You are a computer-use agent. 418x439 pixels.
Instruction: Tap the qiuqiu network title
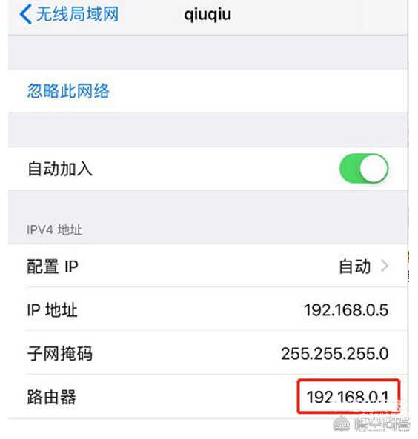208,15
